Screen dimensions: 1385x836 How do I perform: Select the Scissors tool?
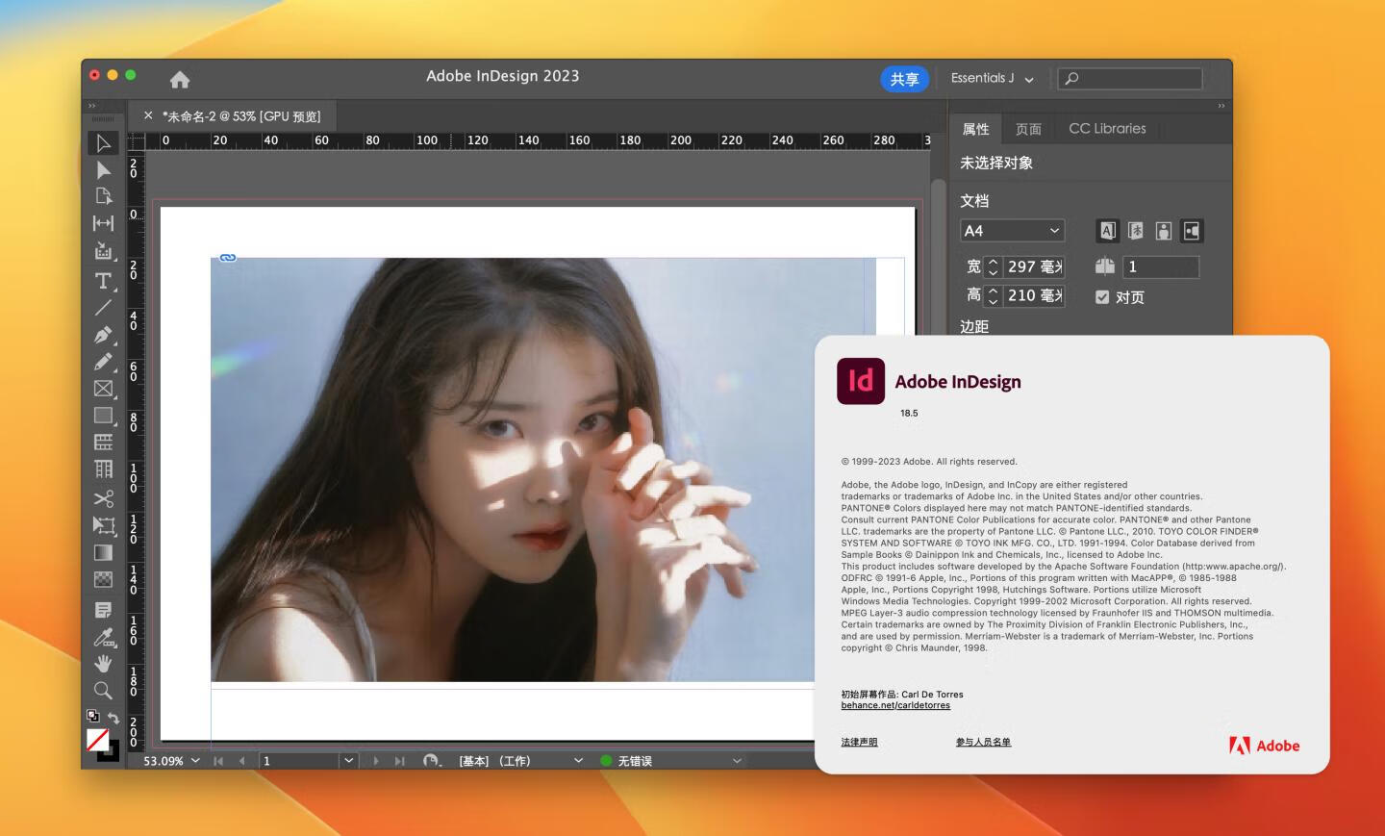[x=103, y=498]
